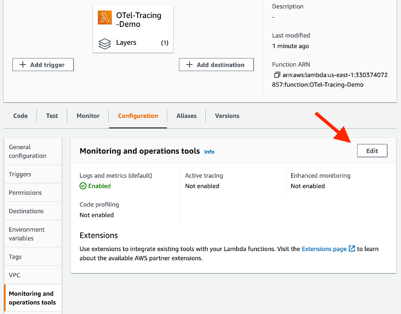401x314 pixels.
Task: Click the Layers stack icon in the diagram
Action: 105,43
